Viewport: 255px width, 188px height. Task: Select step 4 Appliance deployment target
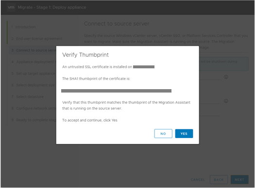[x=34, y=62]
